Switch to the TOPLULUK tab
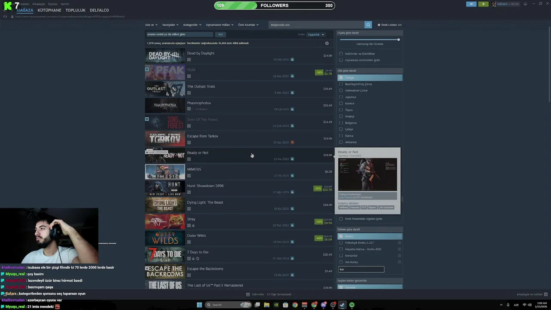The image size is (551, 310). tap(75, 10)
